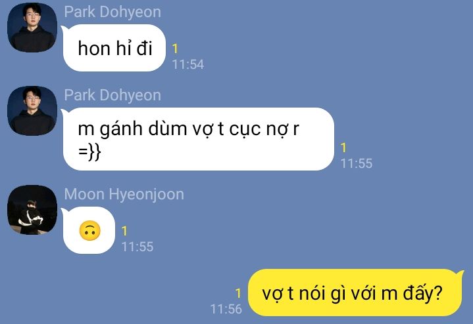View Moon Hyeonjoon's profile picture
This screenshot has height=324, width=473.
(32, 210)
